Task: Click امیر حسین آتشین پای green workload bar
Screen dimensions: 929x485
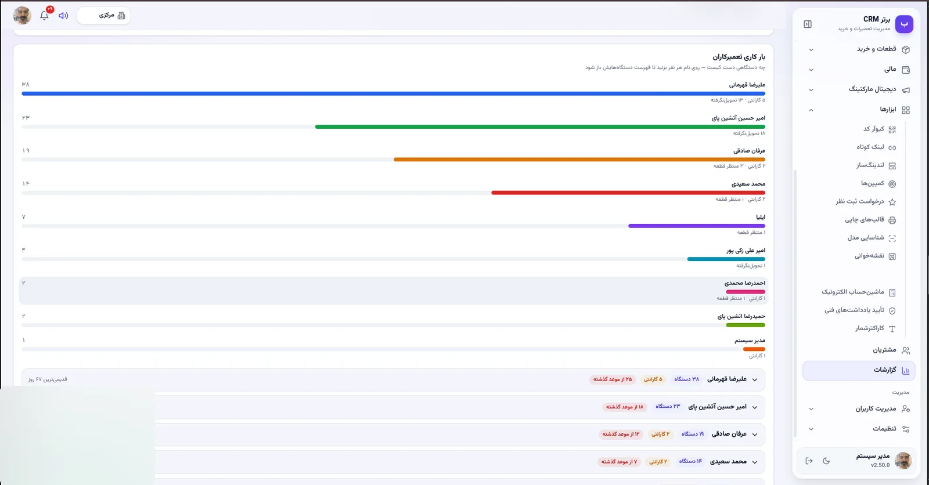Action: [540, 126]
